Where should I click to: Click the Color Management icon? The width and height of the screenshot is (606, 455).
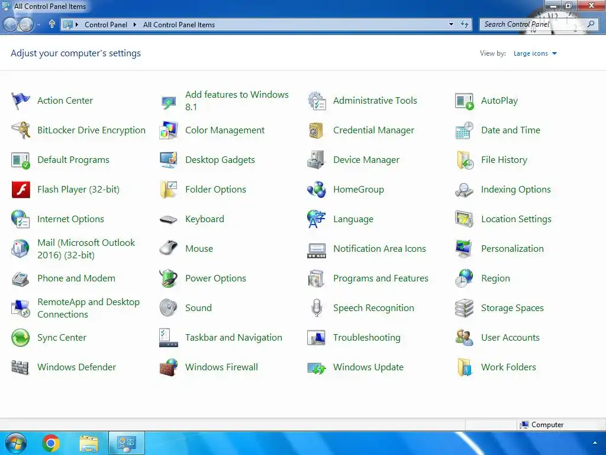coord(169,130)
